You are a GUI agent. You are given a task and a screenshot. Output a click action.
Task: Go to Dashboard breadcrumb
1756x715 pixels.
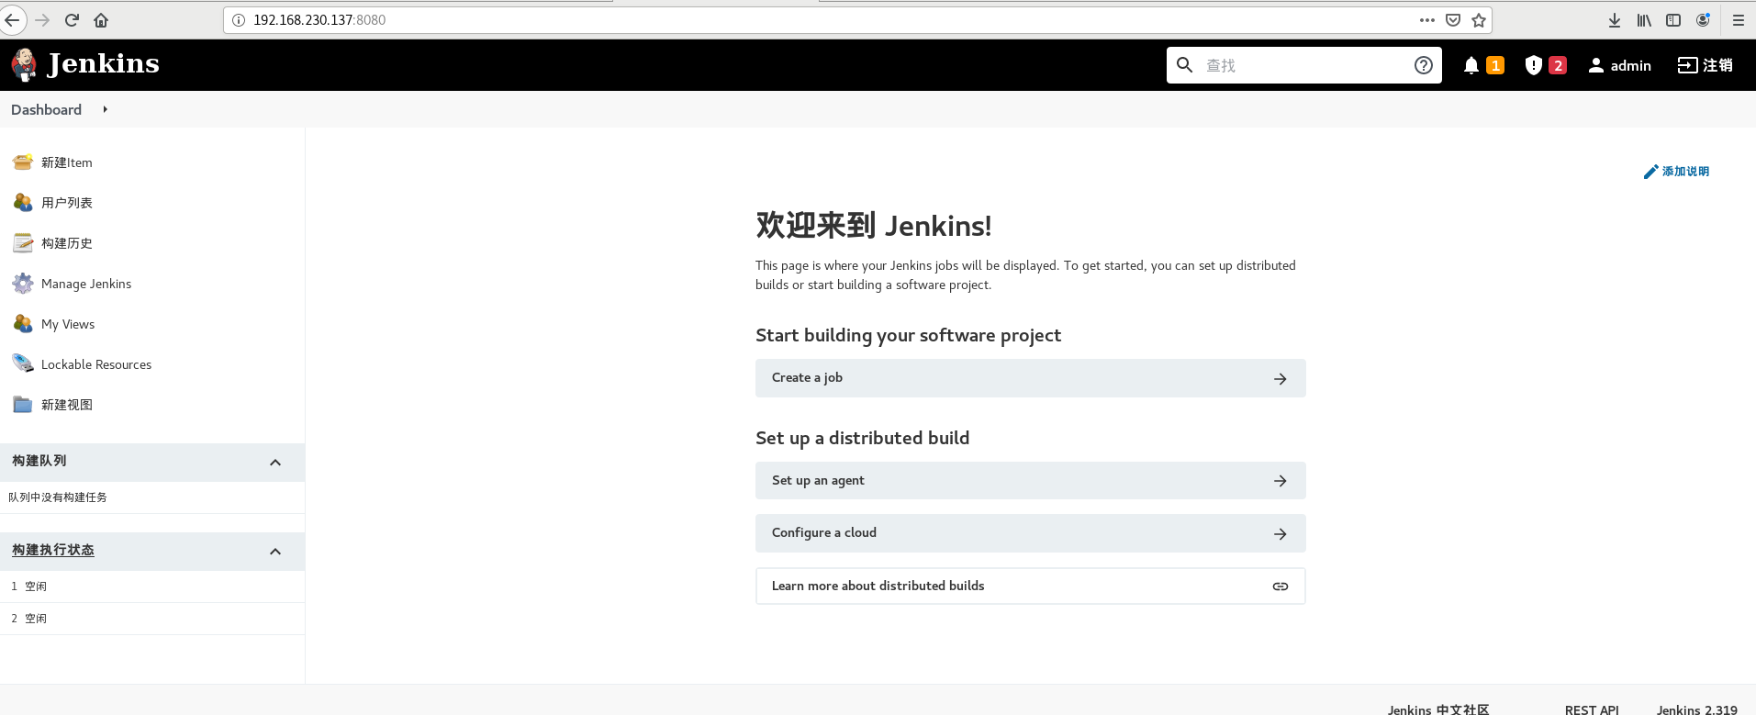[46, 109]
